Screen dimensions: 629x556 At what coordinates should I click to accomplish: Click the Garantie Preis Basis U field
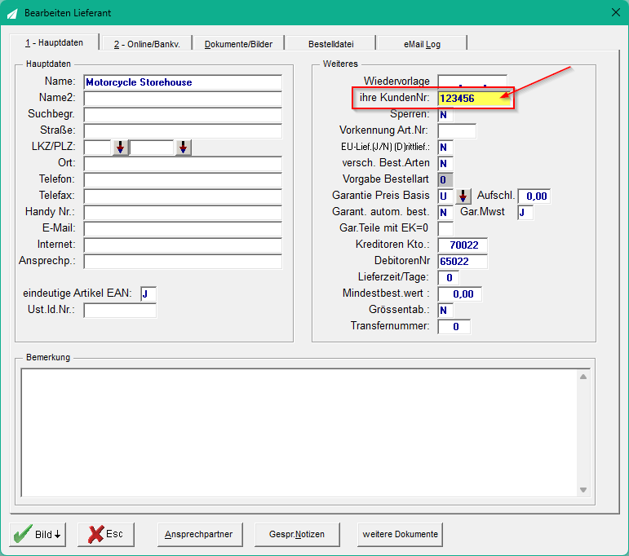[445, 196]
